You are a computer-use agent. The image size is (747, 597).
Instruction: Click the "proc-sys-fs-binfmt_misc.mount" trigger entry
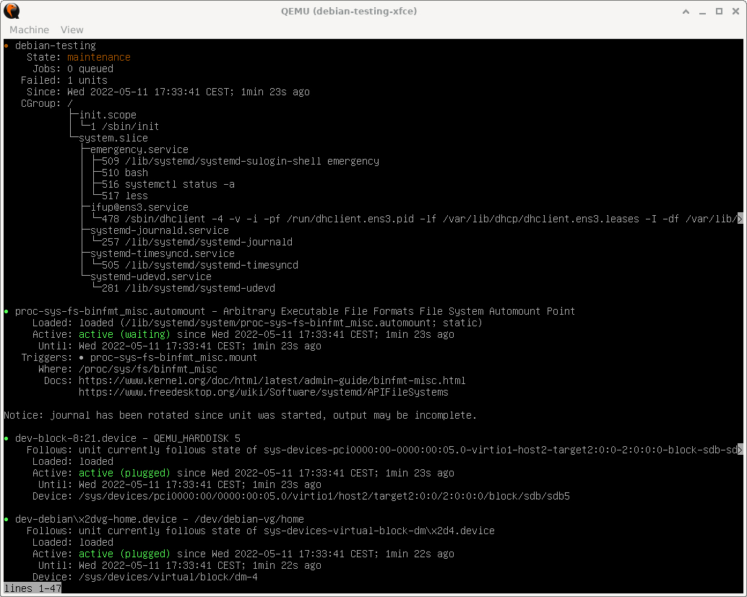(x=173, y=357)
